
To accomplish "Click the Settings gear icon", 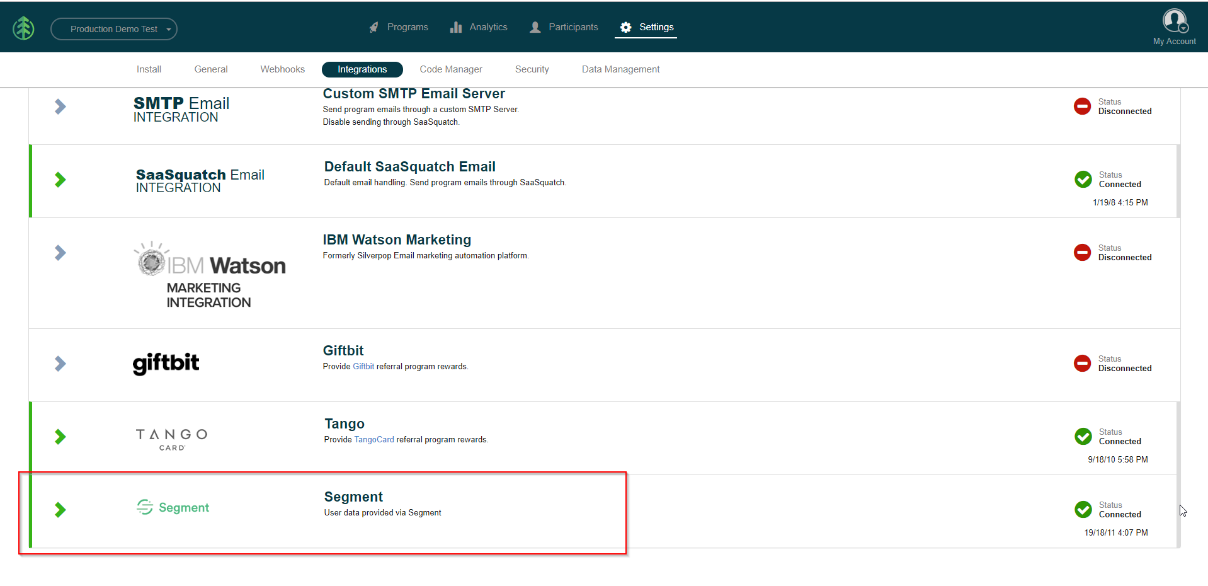I will pos(625,27).
